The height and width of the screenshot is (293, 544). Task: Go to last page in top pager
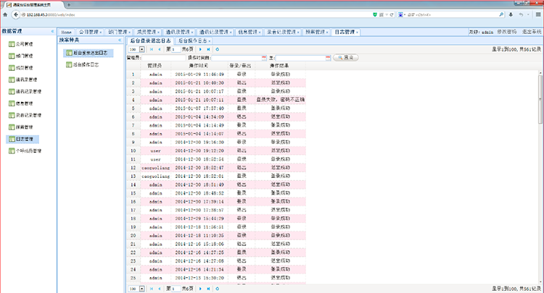tap(208, 49)
